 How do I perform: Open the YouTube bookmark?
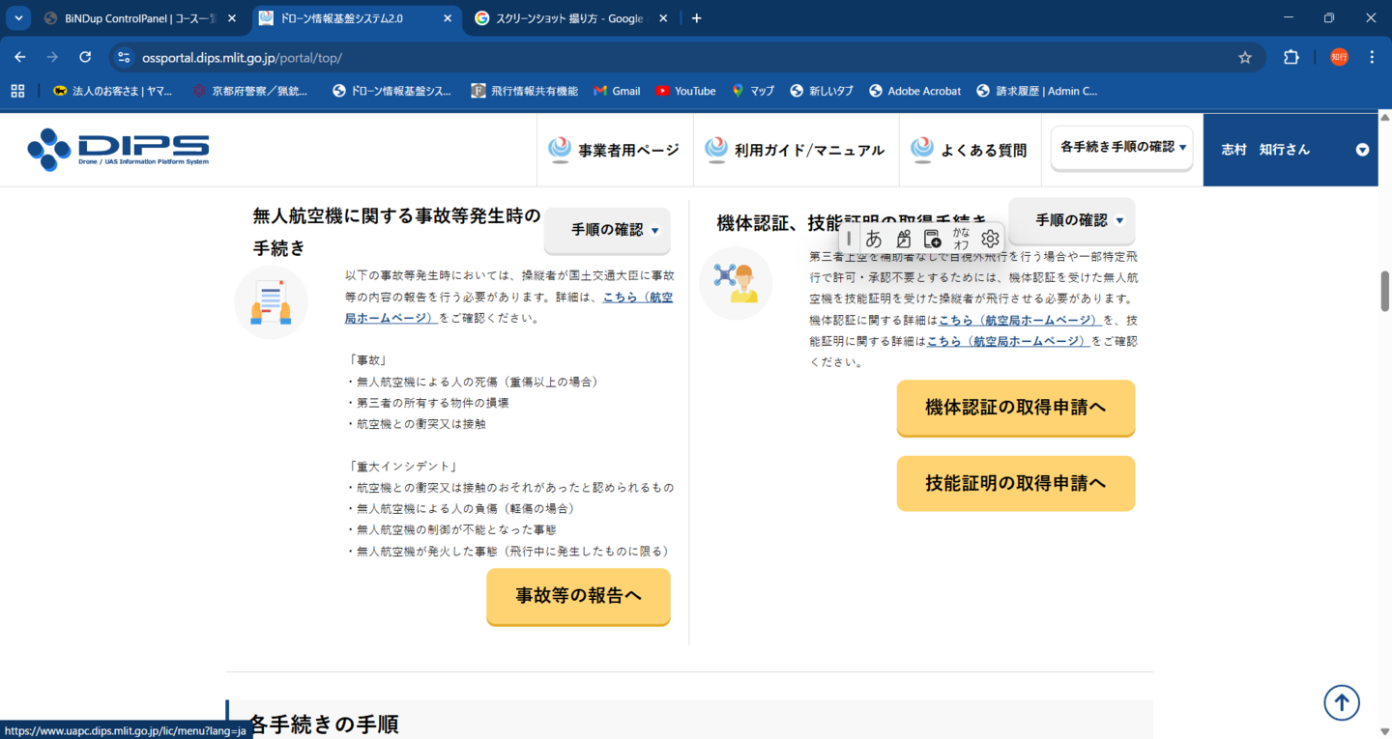coord(684,91)
